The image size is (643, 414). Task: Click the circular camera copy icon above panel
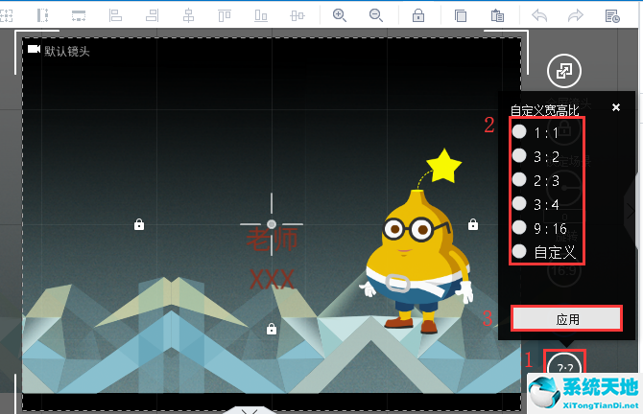tap(564, 71)
